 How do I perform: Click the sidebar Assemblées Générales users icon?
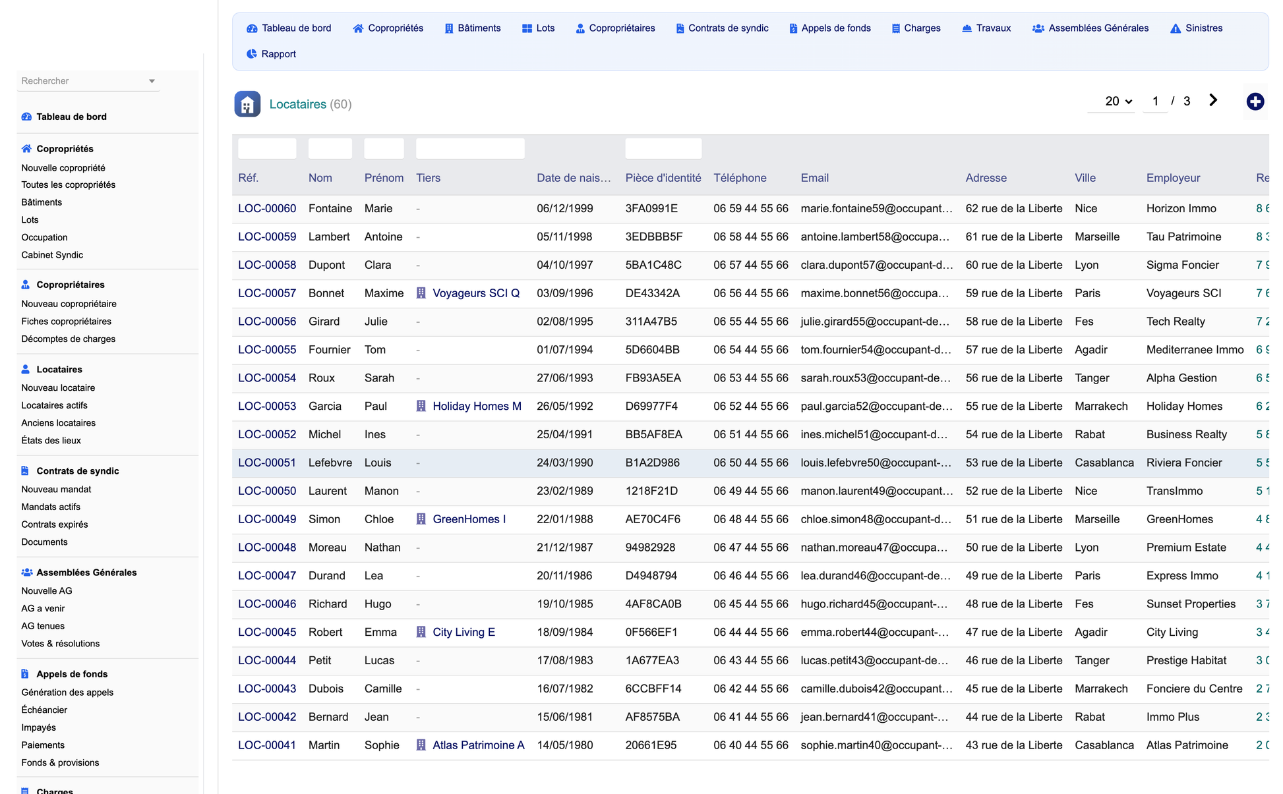[27, 573]
